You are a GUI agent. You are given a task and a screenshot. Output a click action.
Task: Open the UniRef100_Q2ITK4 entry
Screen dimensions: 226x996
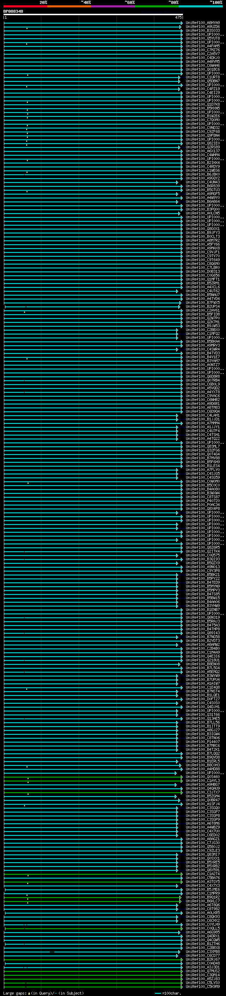[203, 552]
